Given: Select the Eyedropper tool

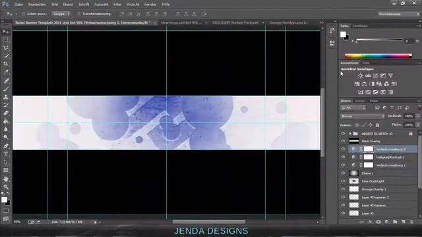Looking at the screenshot, I should pos(6,72).
